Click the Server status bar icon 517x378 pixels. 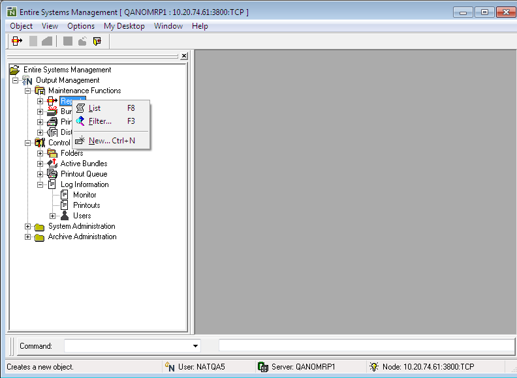coord(263,367)
